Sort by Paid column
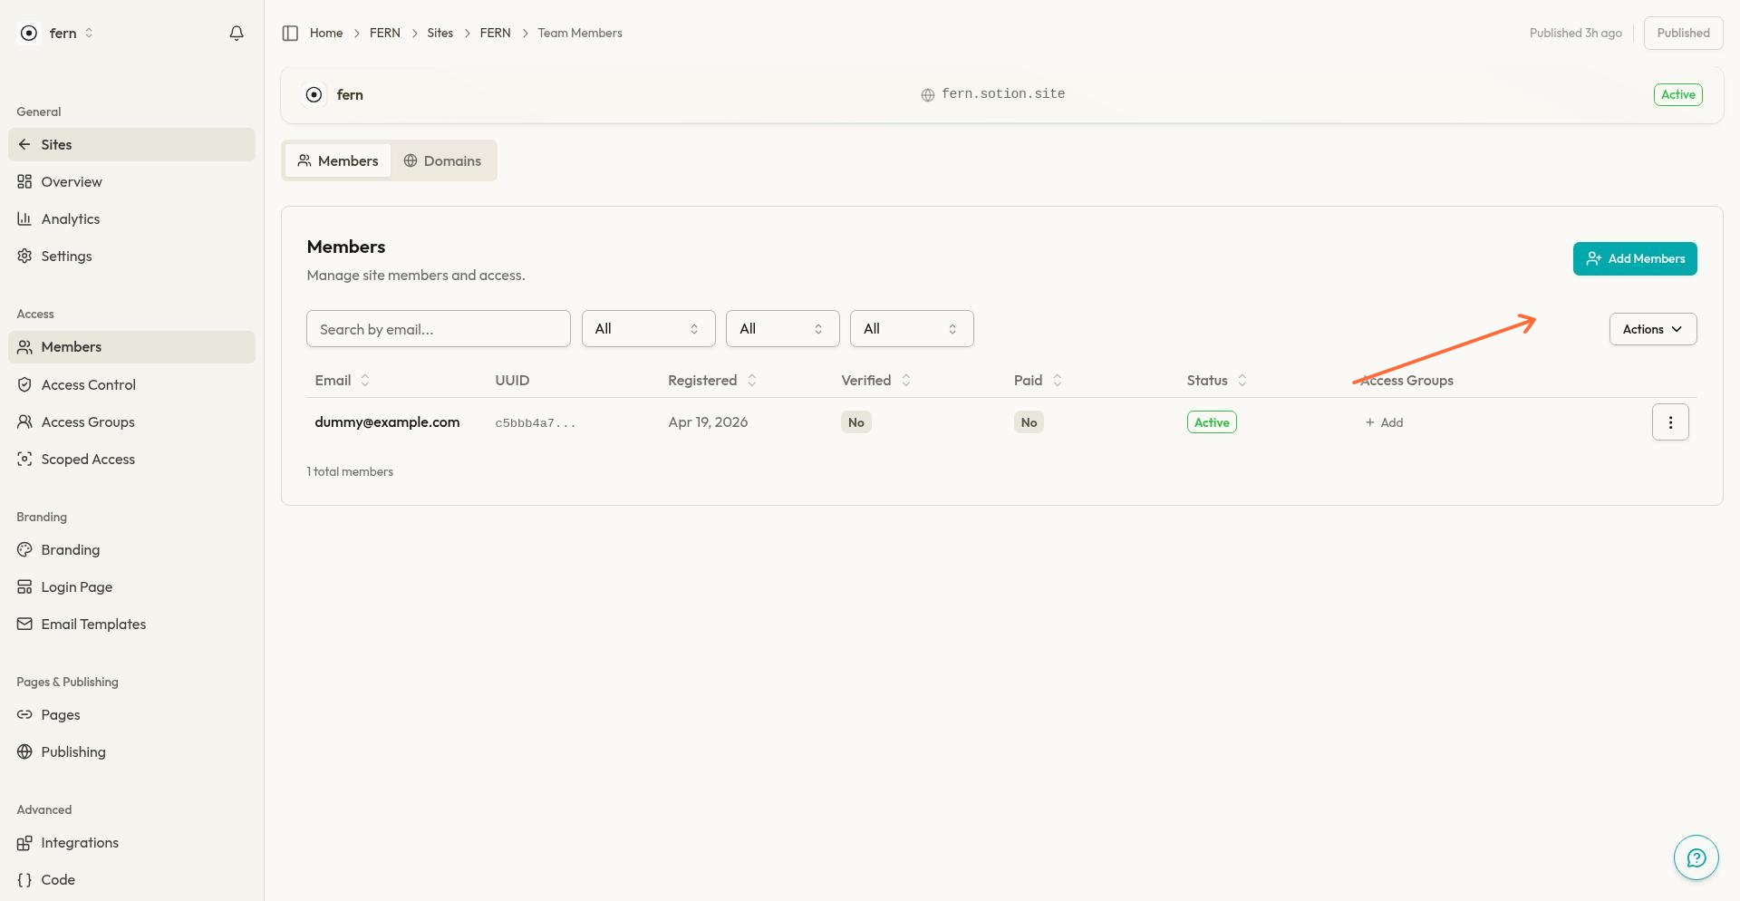Screen dimensions: 1740x901 (1038, 381)
